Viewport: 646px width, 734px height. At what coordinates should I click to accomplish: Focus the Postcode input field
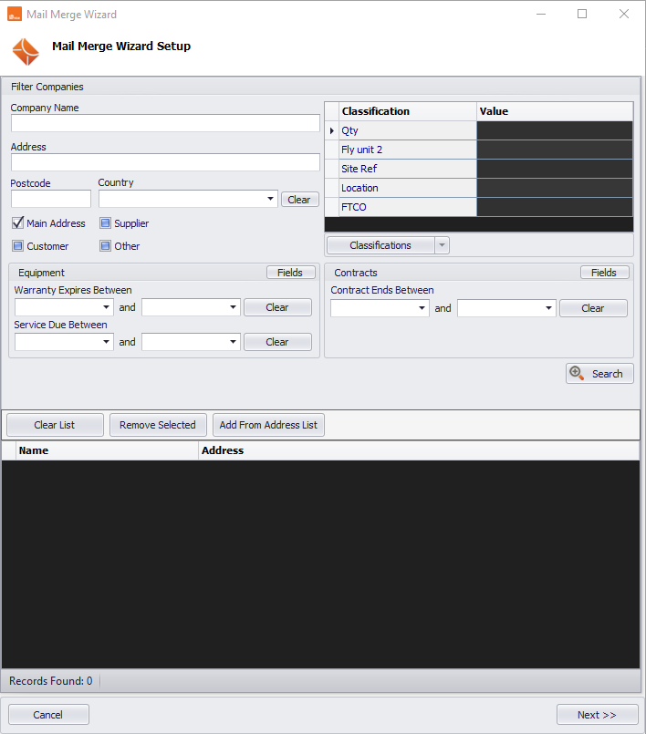(51, 199)
